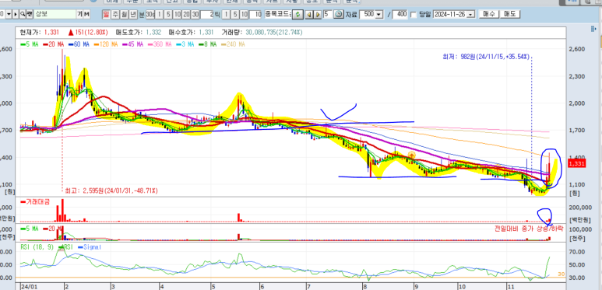
Task: Click the 관 icon next to search
Action: pyautogui.click(x=29, y=14)
